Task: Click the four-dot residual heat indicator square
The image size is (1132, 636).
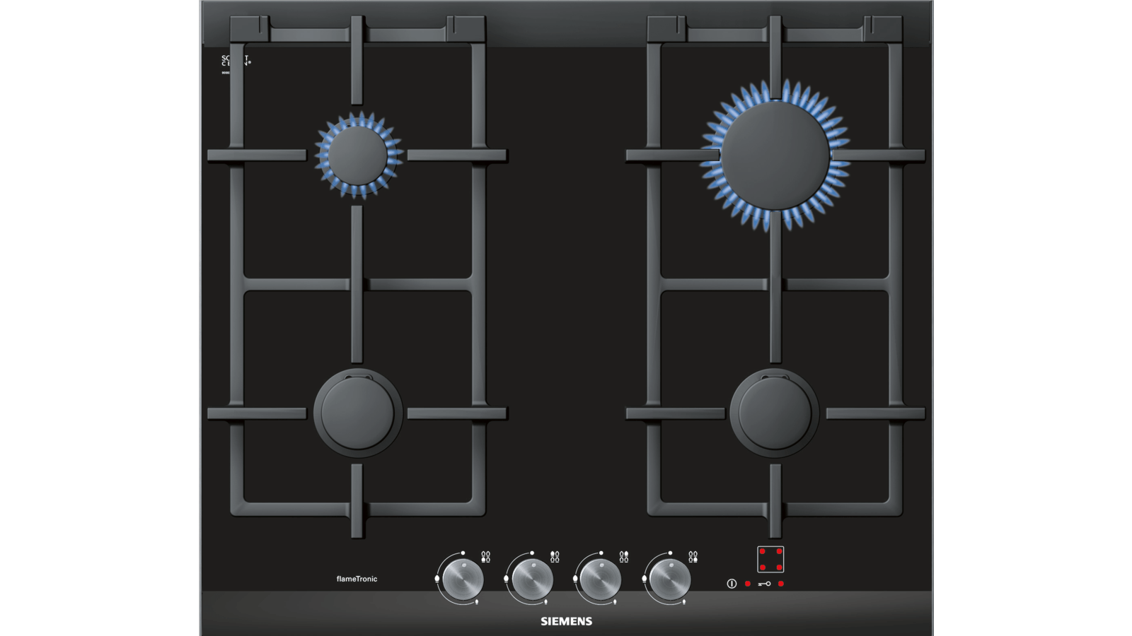Action: coord(770,559)
